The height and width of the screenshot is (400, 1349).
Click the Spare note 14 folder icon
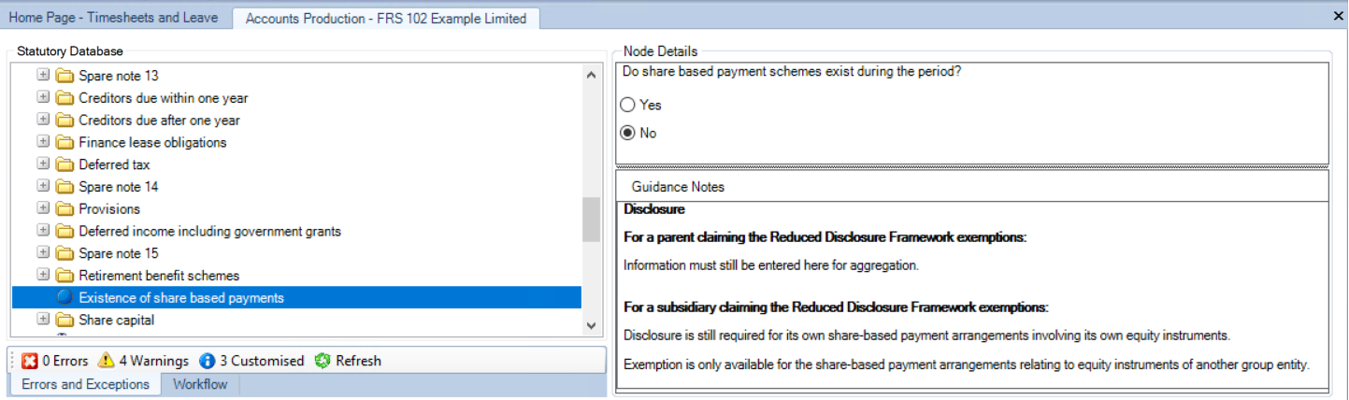pos(65,187)
